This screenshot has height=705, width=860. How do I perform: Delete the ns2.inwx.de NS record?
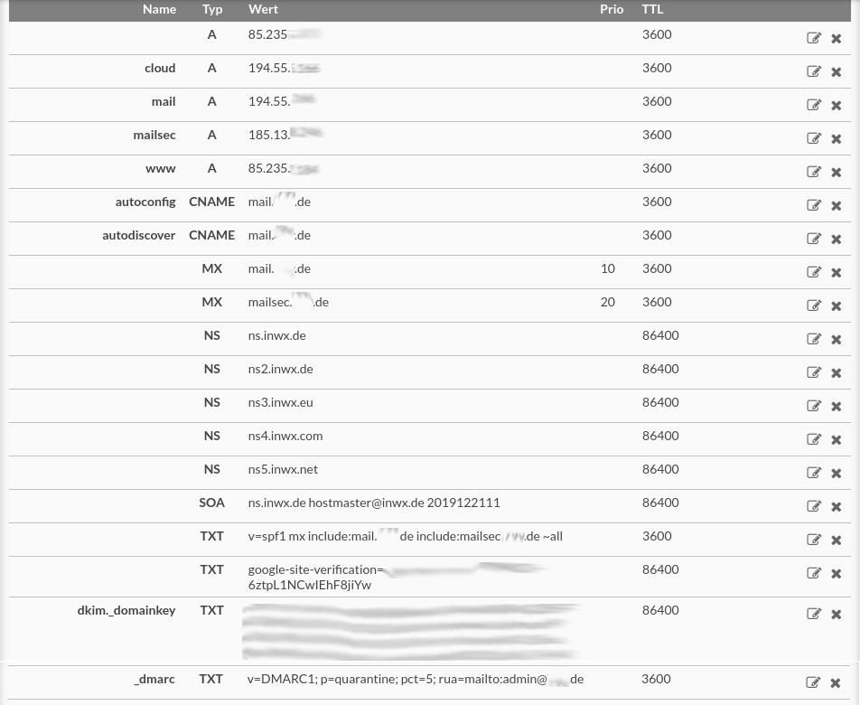[x=836, y=372]
